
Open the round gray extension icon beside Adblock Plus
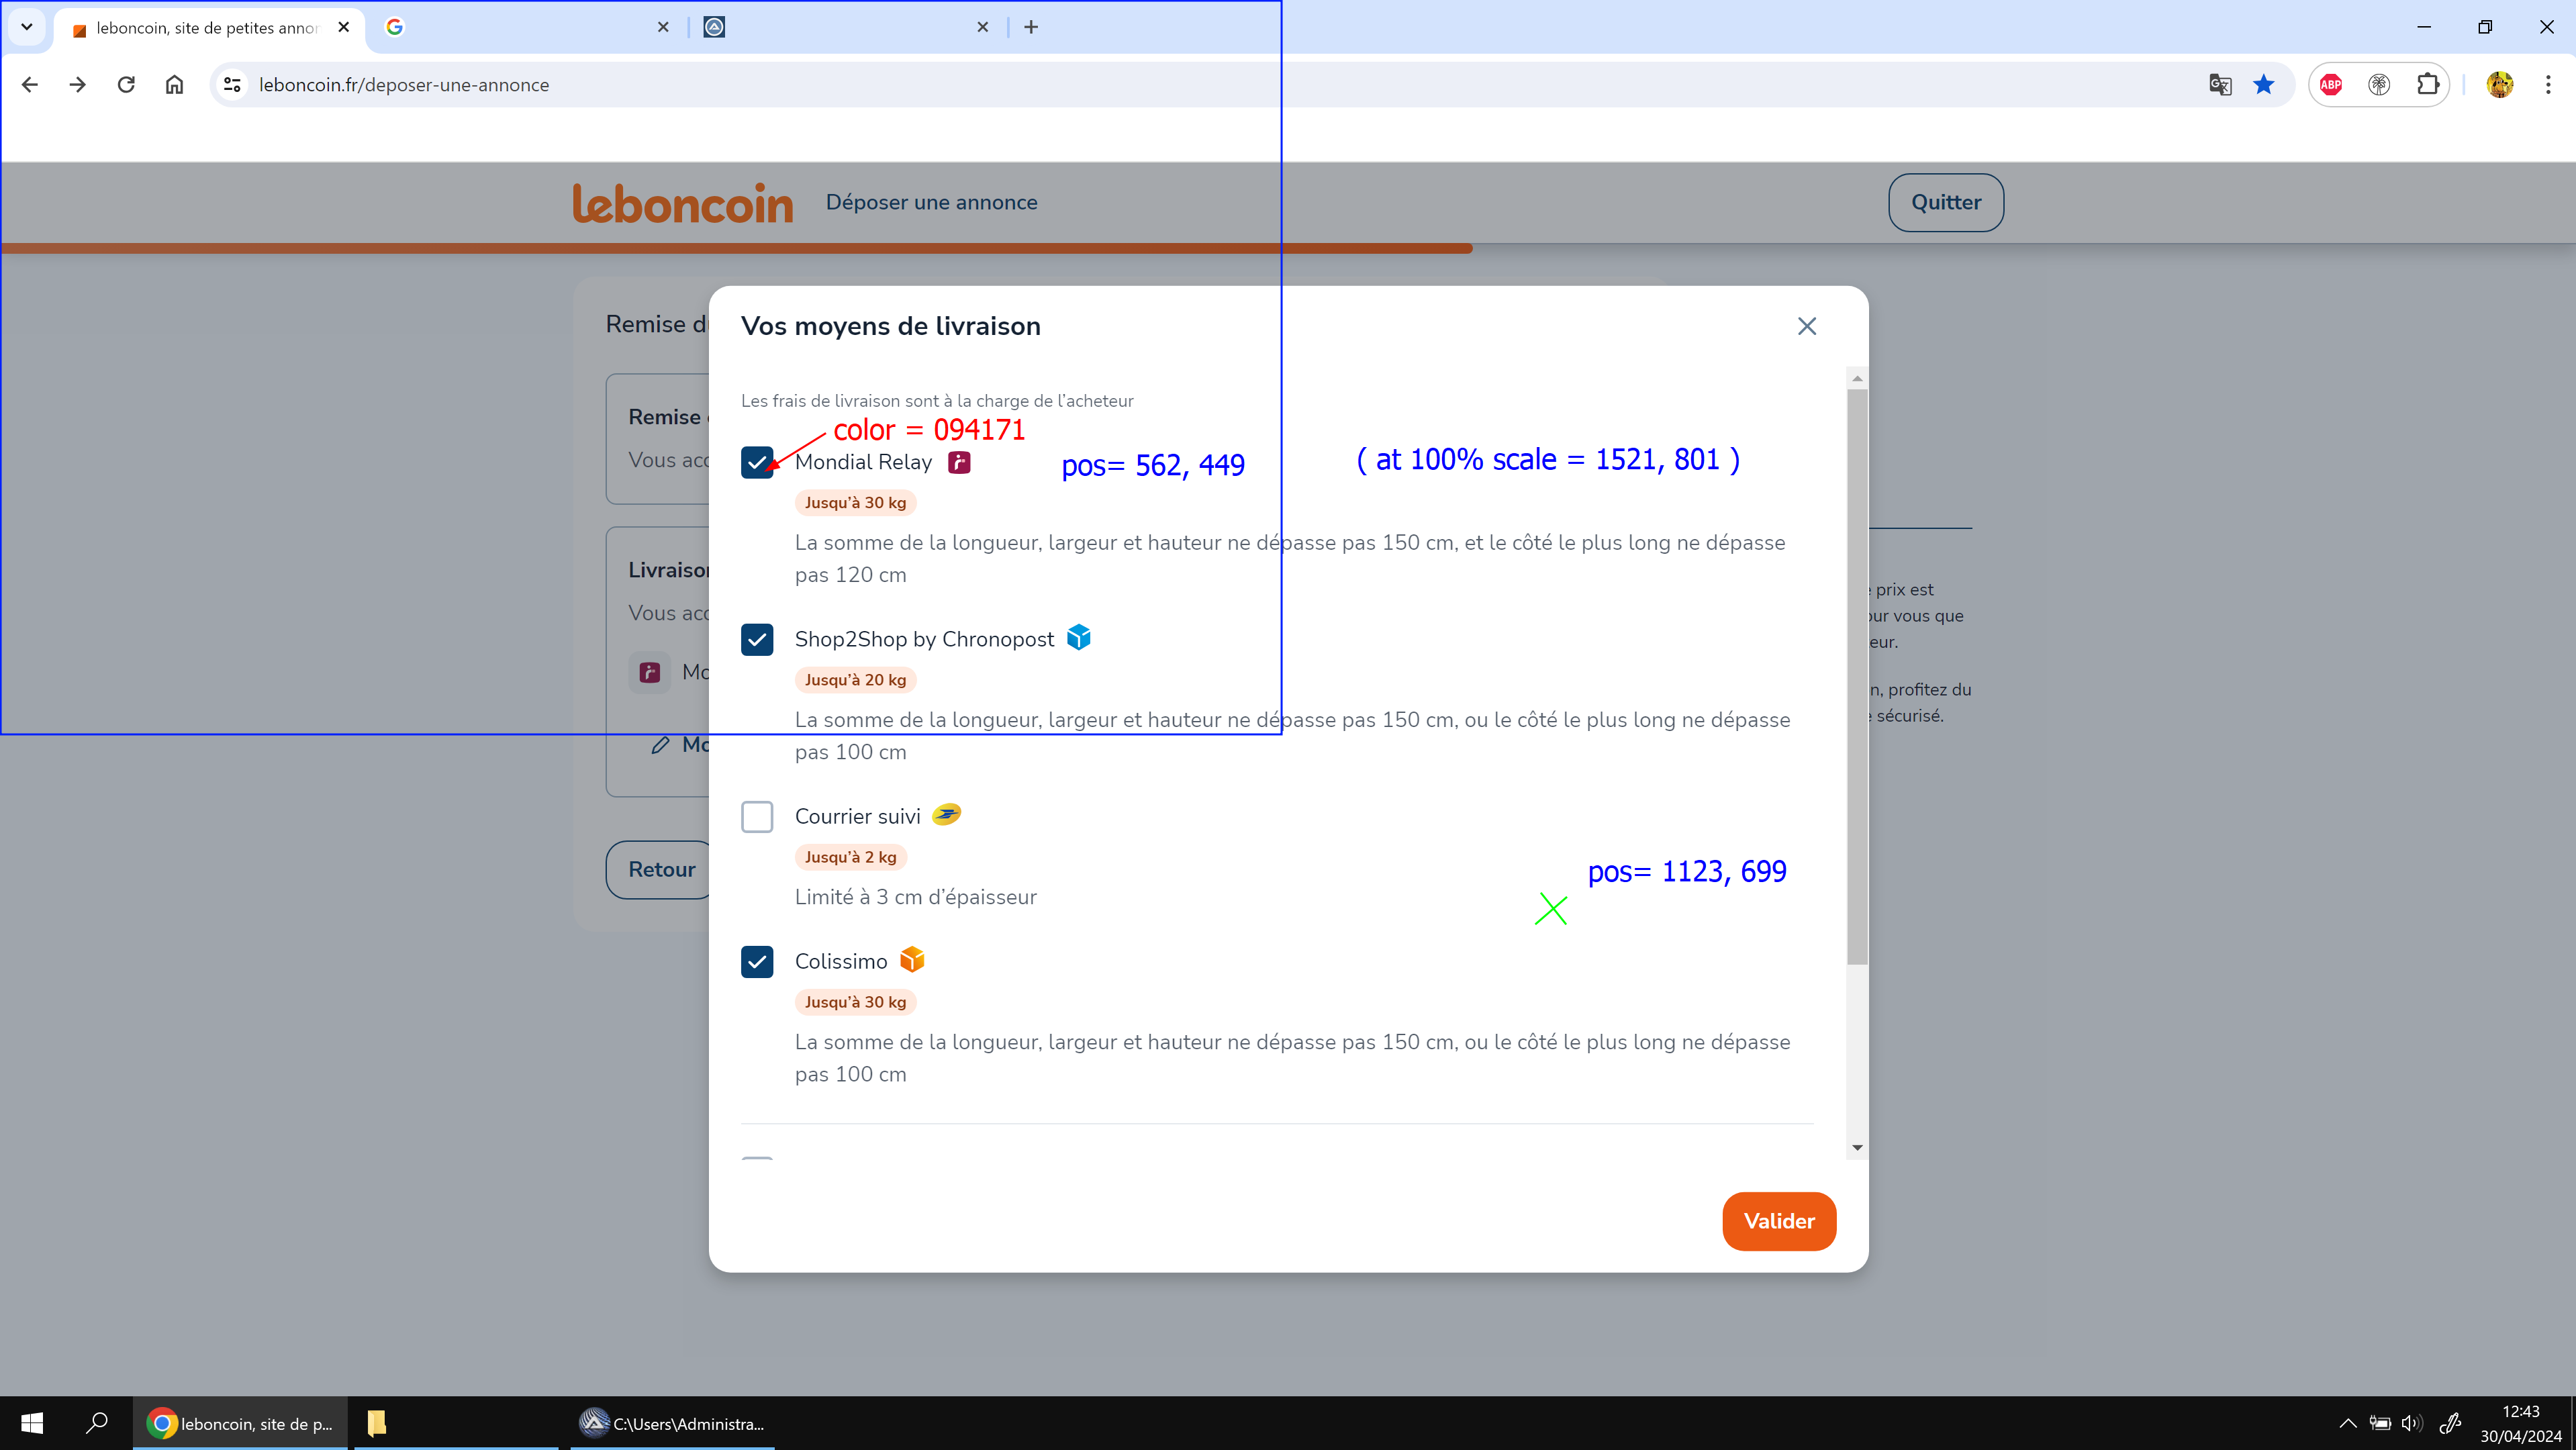tap(2379, 85)
